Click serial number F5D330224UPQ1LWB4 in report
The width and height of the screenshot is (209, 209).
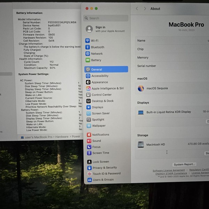pos(62,22)
